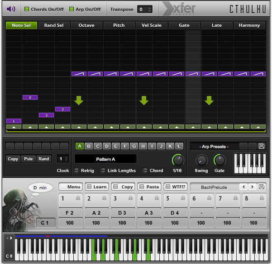Select pattern slot B

89,146
